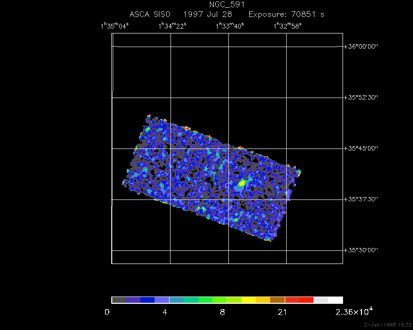Pick the steel teal-blue colorbar swatch
Viewport: 413px width, 330px height.
[x=176, y=300]
